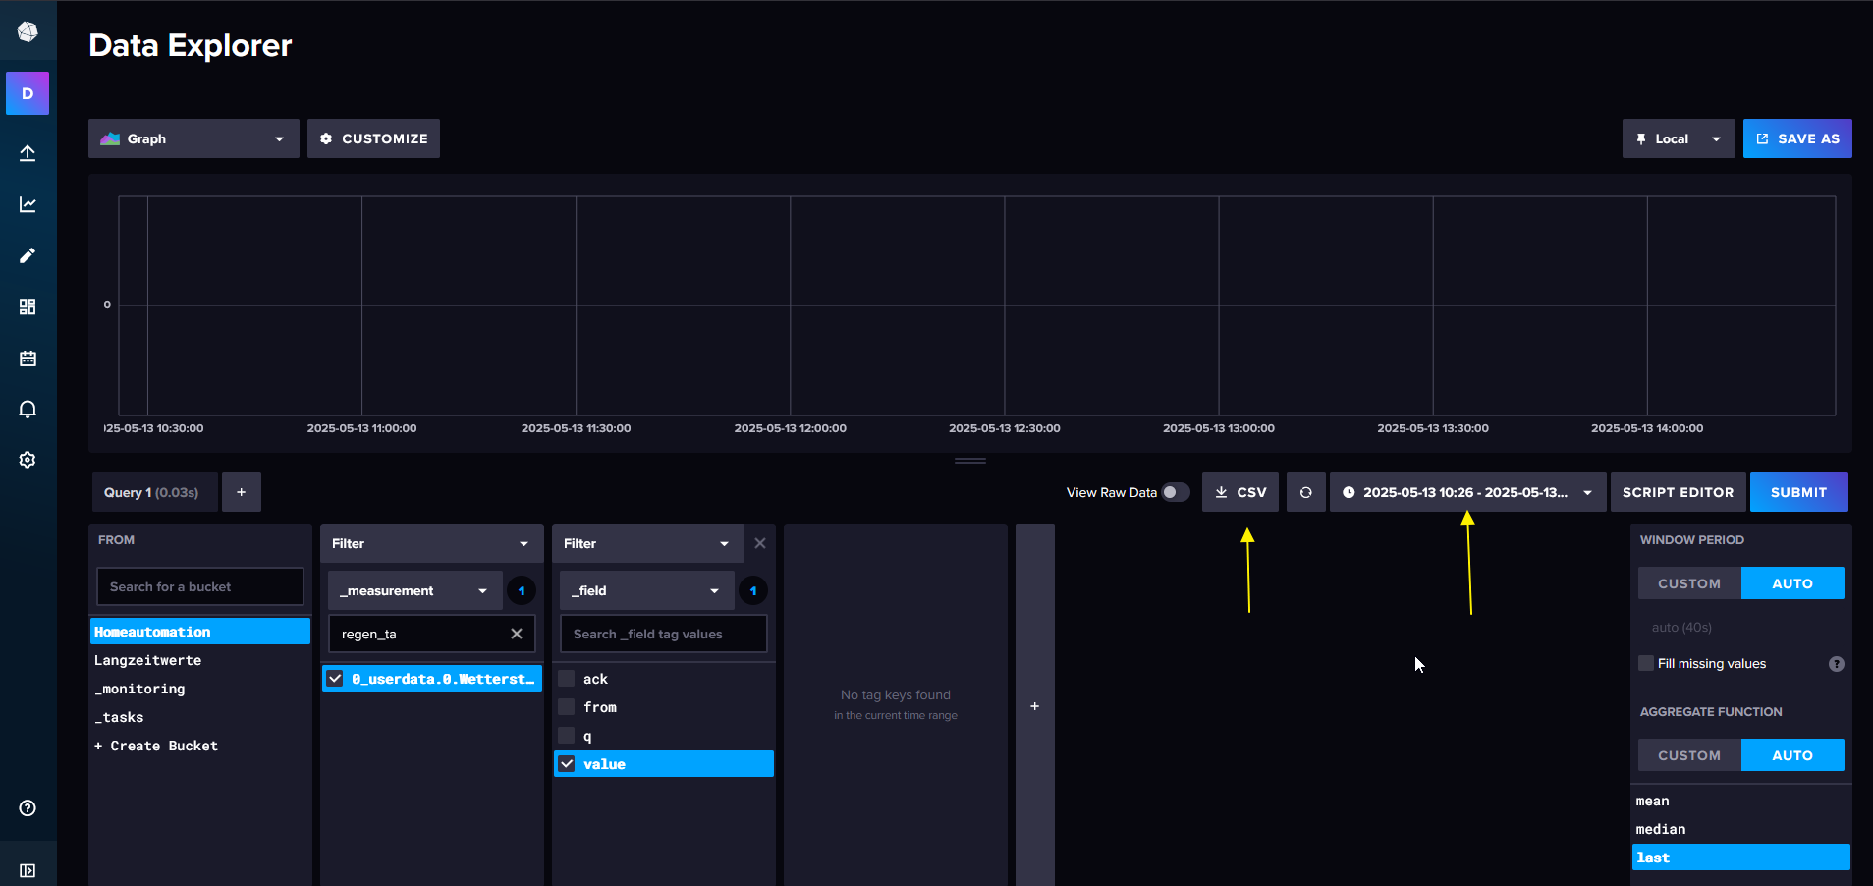
Task: Open second Filter card type dropdown
Action: coord(648,543)
